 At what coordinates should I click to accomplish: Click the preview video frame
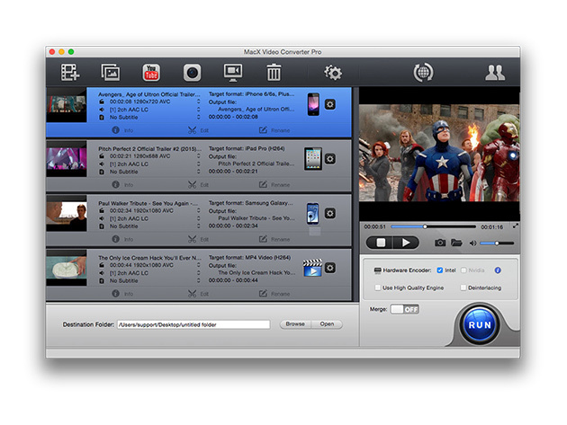[x=439, y=153]
